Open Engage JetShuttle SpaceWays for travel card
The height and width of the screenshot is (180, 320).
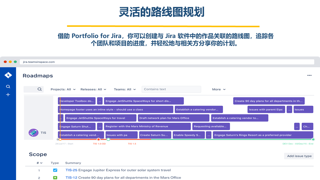pyautogui.click(x=101, y=118)
